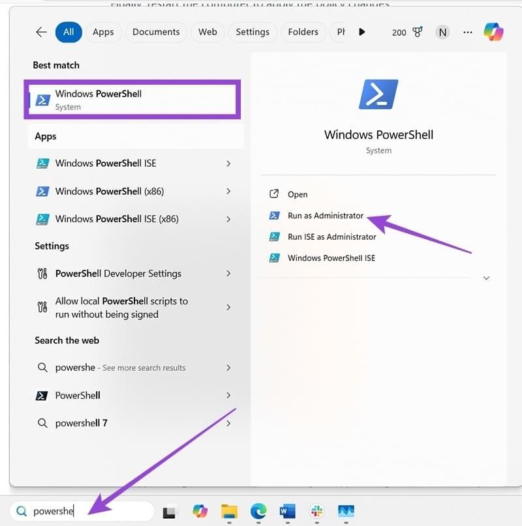
Task: Open Copilot from the taskbar
Action: click(x=200, y=512)
